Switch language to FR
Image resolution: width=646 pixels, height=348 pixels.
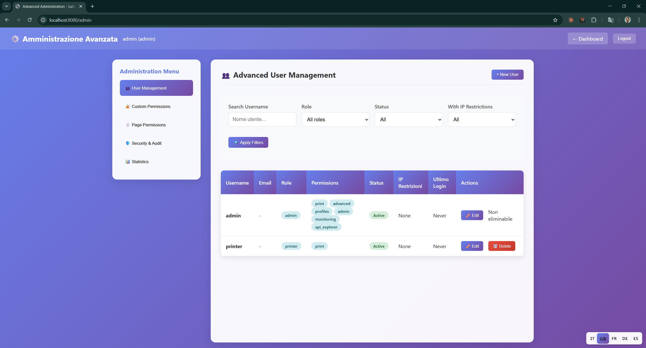point(614,338)
